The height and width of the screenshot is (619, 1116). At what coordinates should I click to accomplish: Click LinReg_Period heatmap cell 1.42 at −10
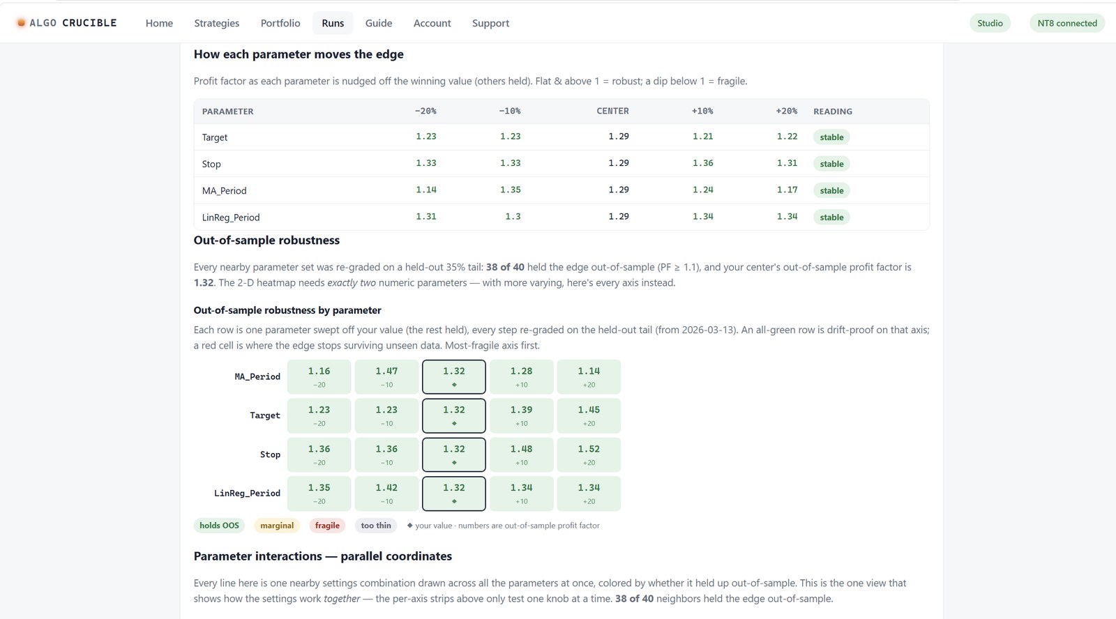point(386,494)
